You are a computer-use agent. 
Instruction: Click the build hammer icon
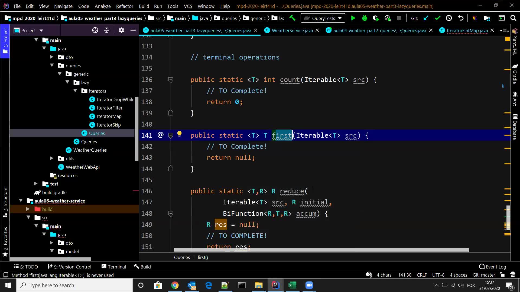coord(292,18)
